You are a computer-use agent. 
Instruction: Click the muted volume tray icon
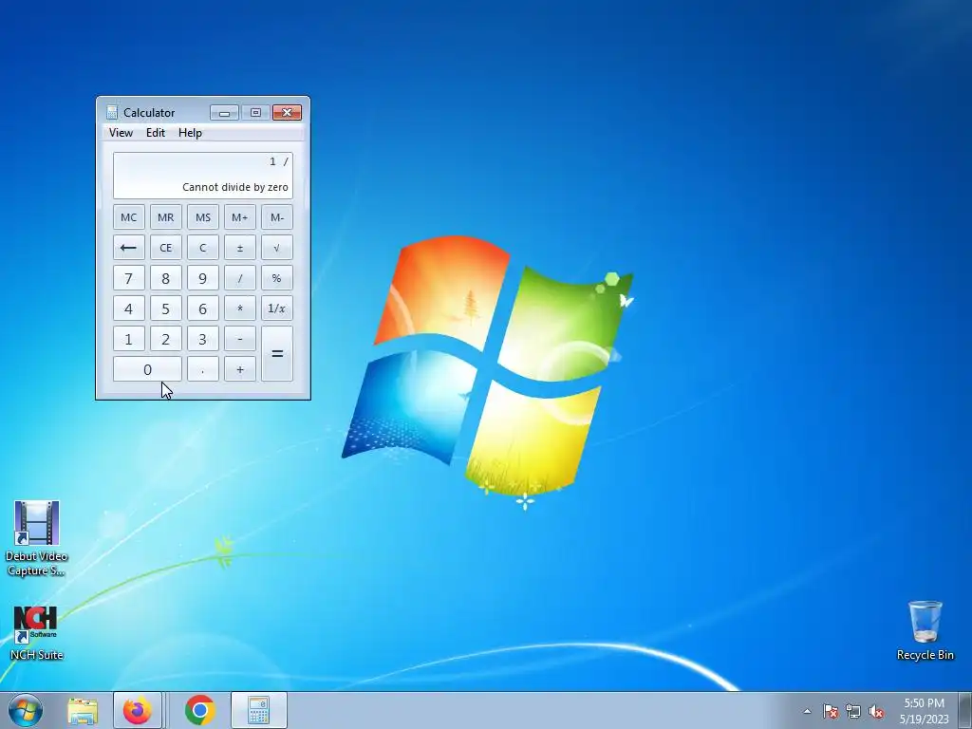(x=876, y=711)
